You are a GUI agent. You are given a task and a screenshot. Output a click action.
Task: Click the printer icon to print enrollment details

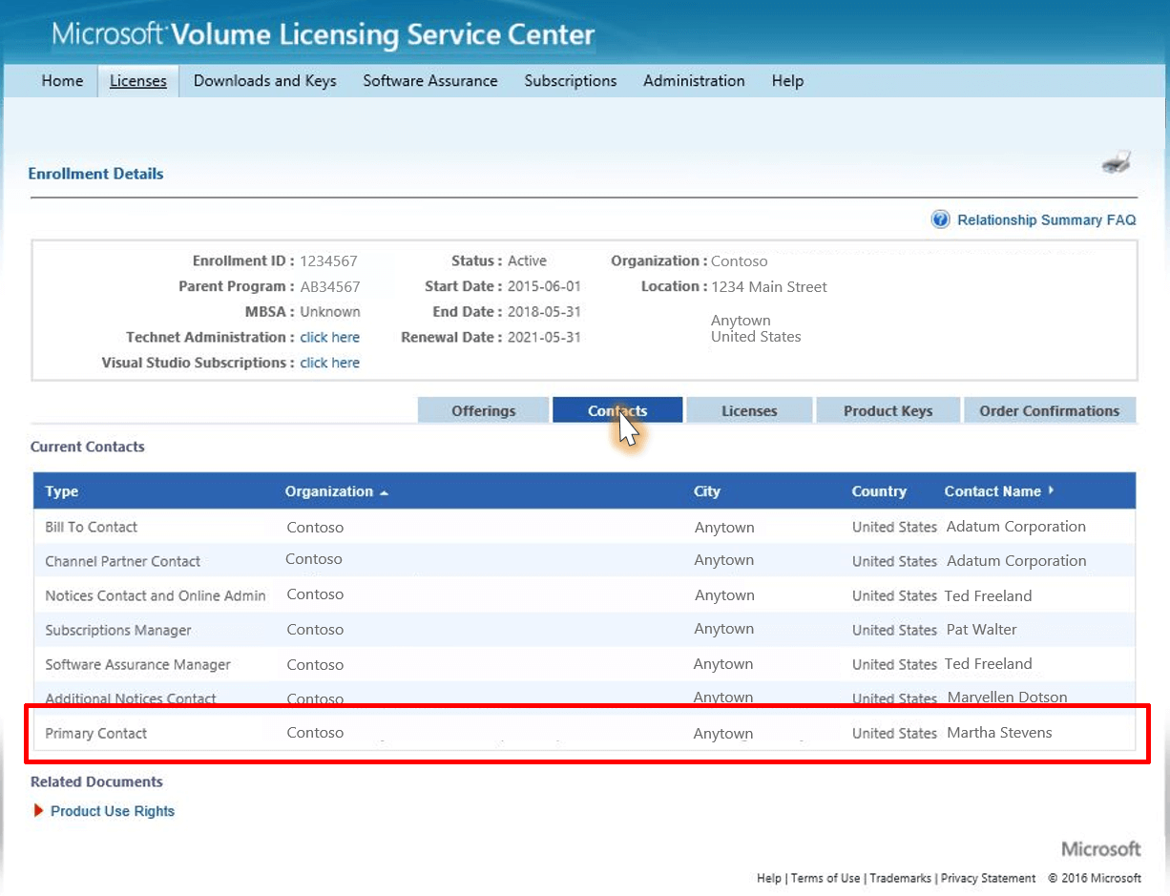pyautogui.click(x=1115, y=161)
